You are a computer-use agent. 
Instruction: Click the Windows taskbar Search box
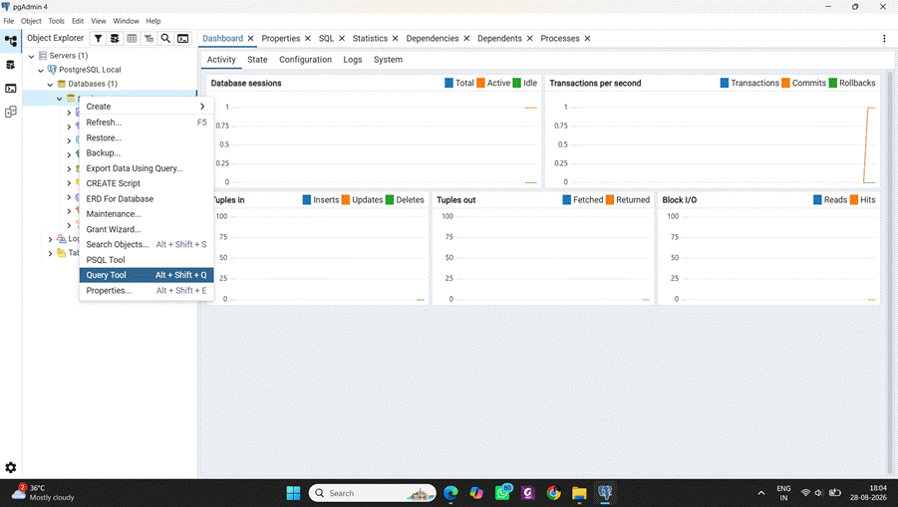pyautogui.click(x=373, y=493)
